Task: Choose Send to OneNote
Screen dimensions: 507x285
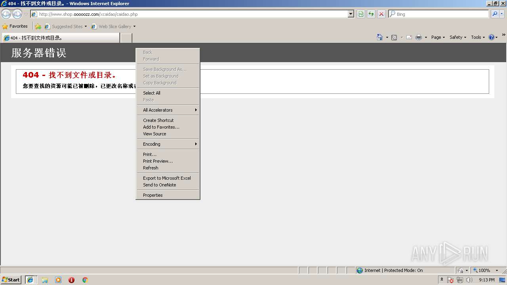Action: [x=168, y=185]
